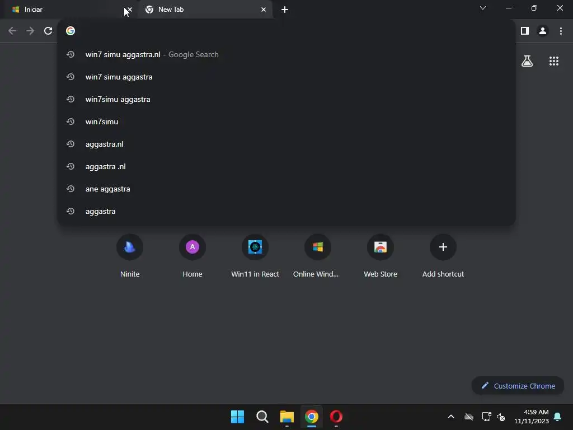Click the OneDrive cloud tray icon

(x=469, y=417)
